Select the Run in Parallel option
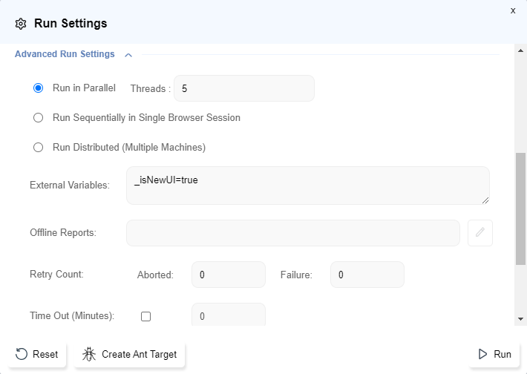The image size is (527, 374). (39, 88)
